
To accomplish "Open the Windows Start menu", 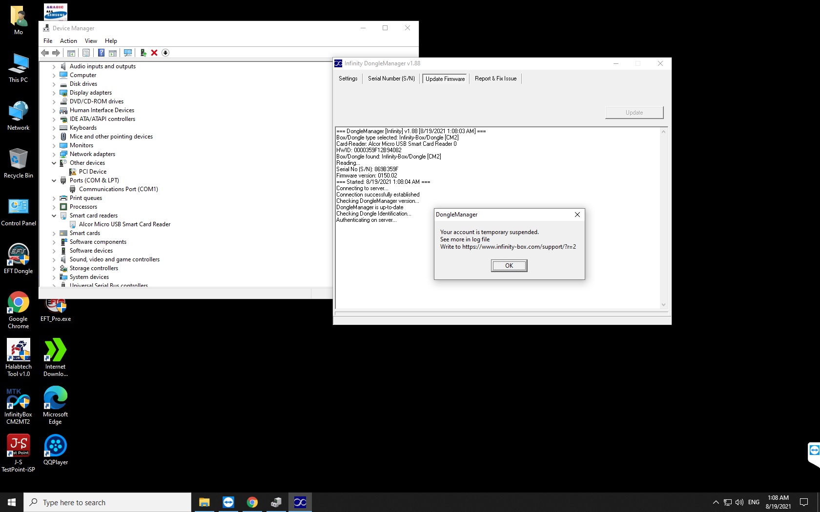I will click(12, 502).
